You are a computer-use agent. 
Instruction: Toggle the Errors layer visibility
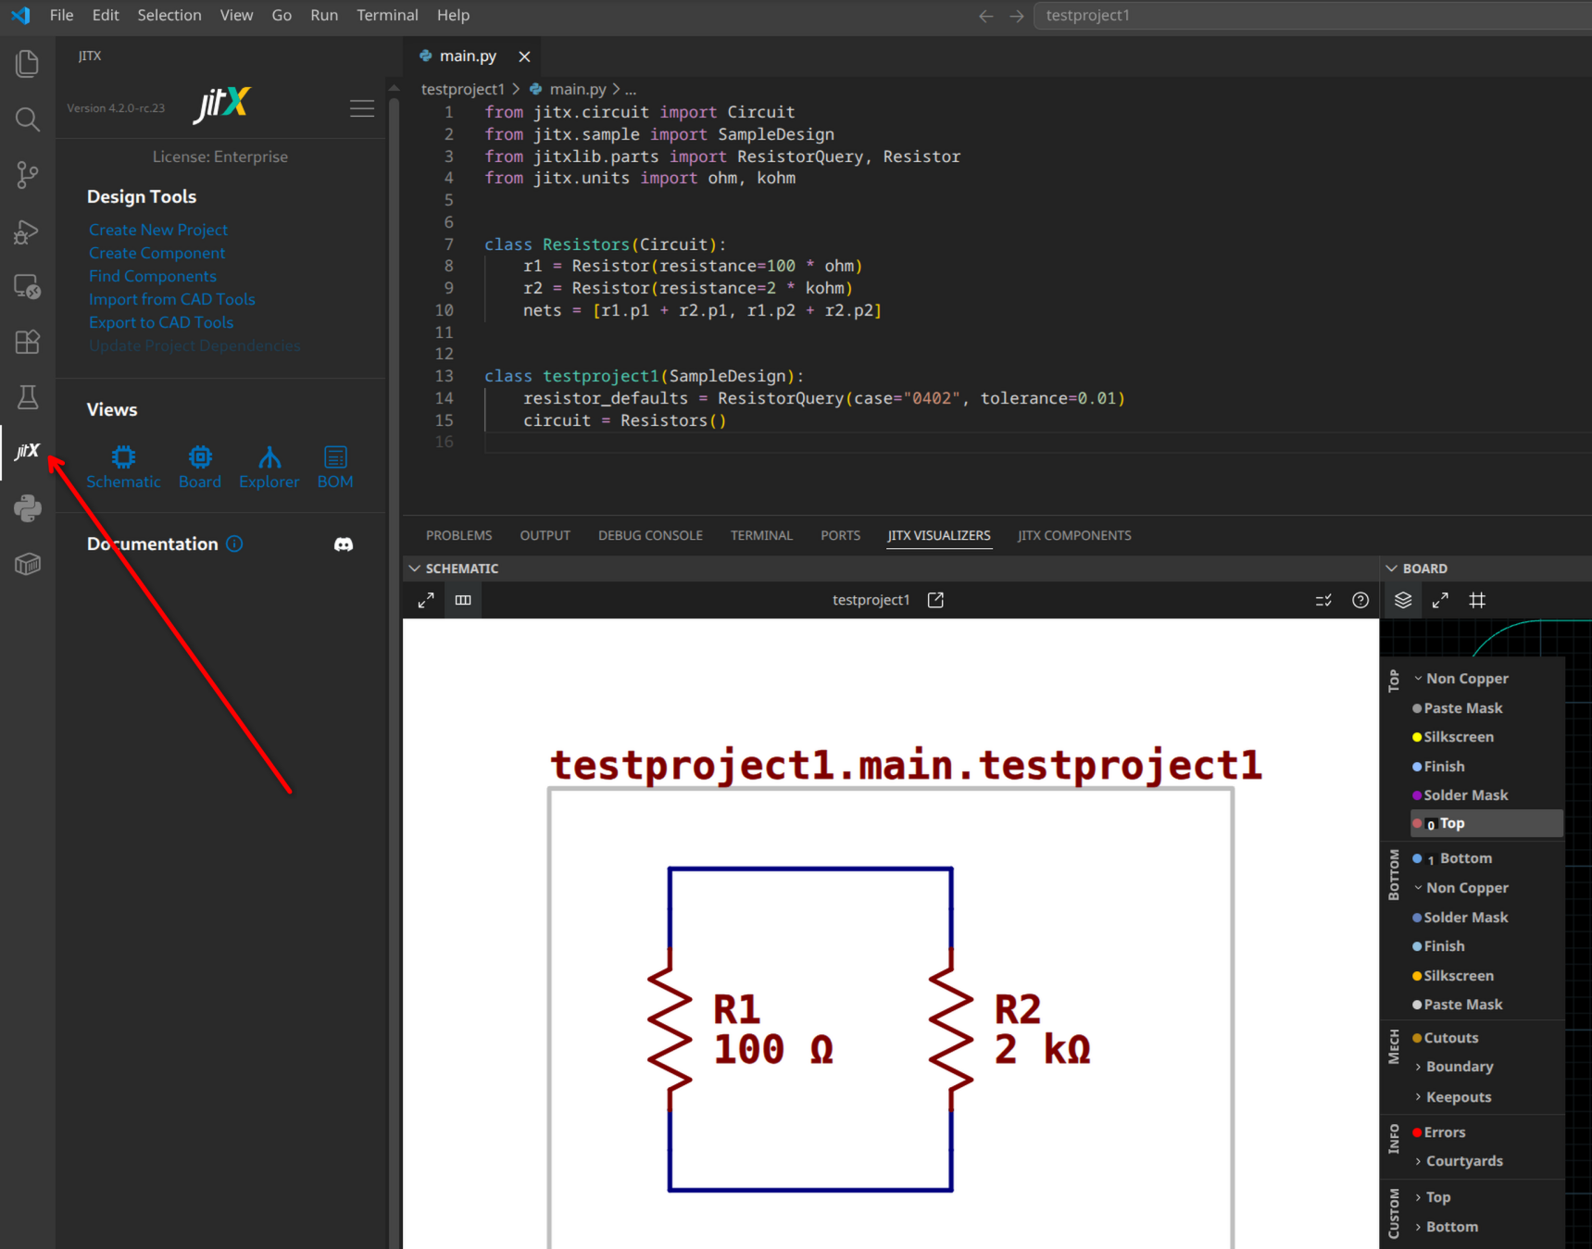[1438, 1132]
